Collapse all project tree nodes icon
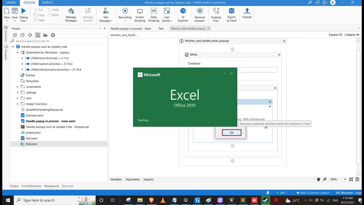 [22, 35]
